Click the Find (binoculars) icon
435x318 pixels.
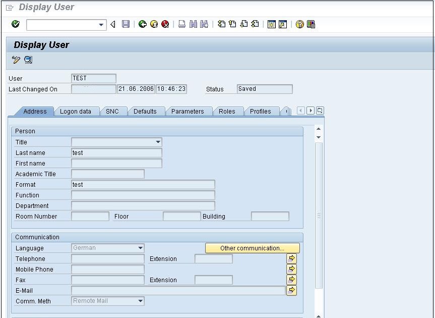193,24
